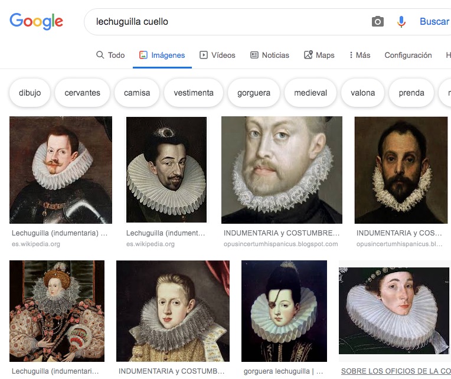Screen dimensions: 451x379
Task: Click the Google logo
Action: point(36,22)
